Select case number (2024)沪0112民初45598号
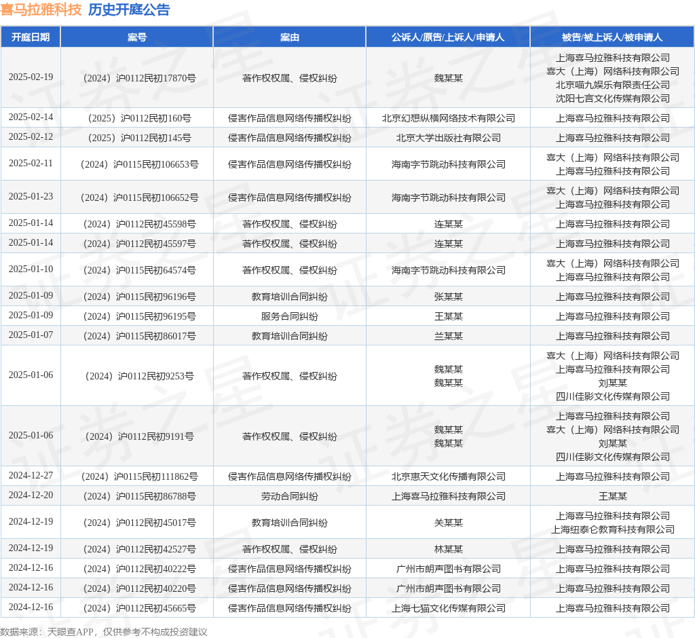The width and height of the screenshot is (695, 638). click(139, 225)
